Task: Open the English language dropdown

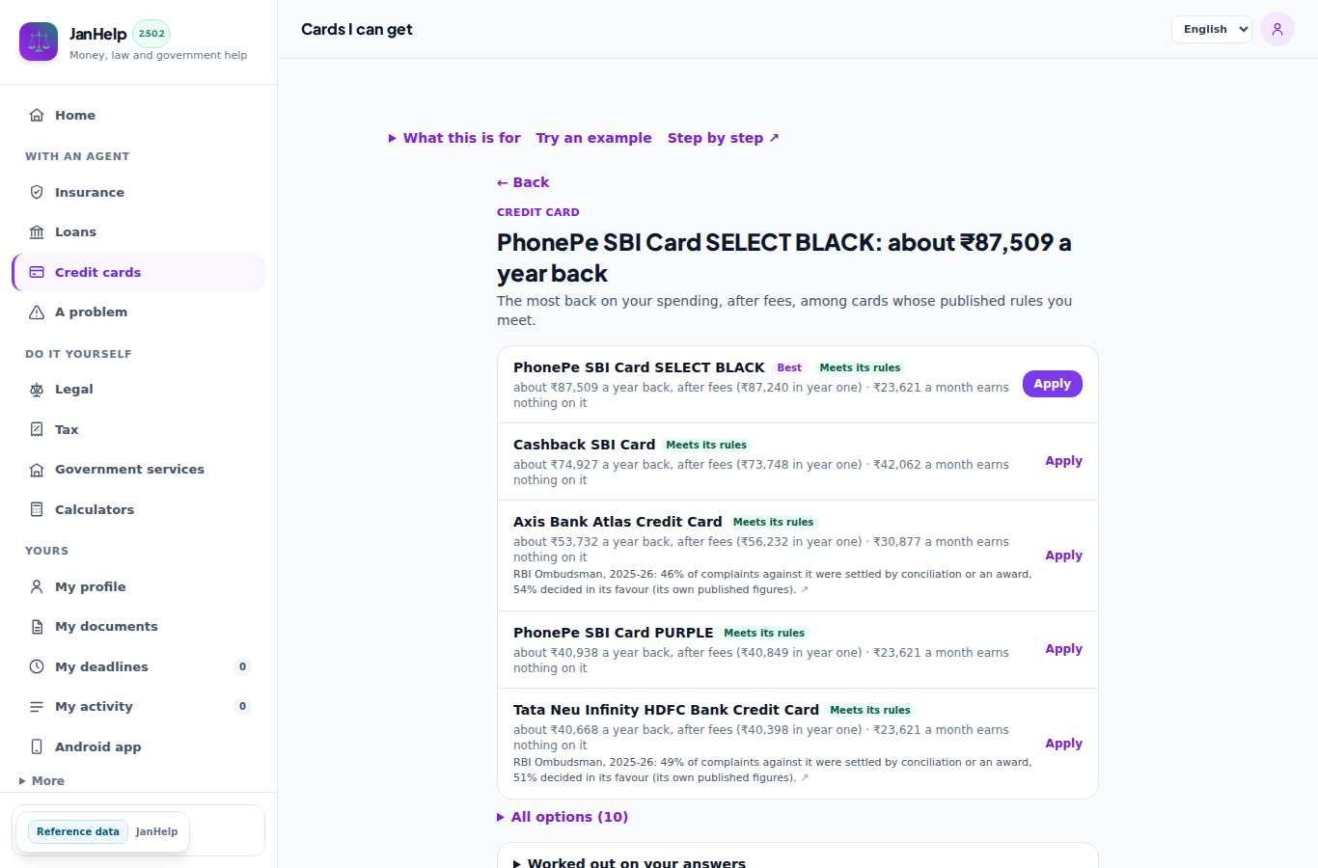Action: pyautogui.click(x=1212, y=29)
